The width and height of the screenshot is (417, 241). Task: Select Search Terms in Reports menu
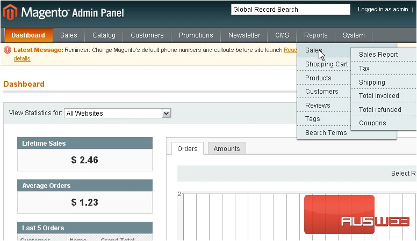[x=326, y=133]
